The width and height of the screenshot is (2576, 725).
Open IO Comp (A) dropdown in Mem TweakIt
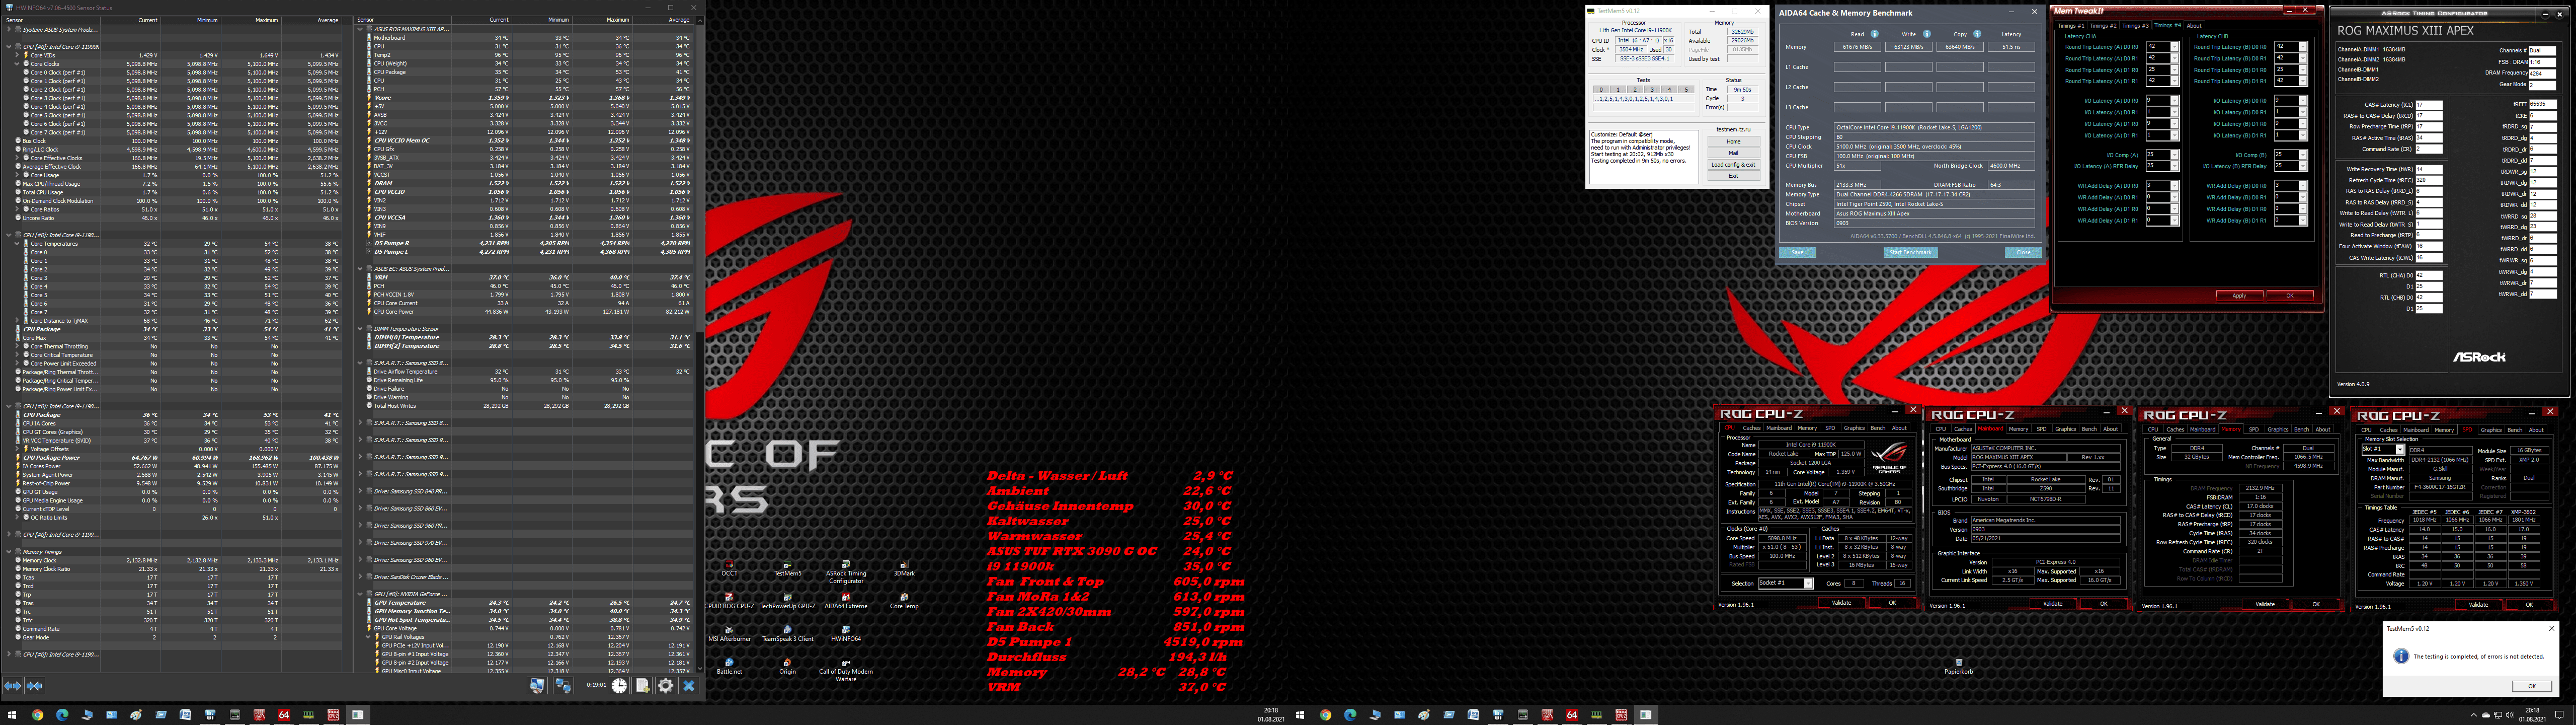(x=2175, y=155)
